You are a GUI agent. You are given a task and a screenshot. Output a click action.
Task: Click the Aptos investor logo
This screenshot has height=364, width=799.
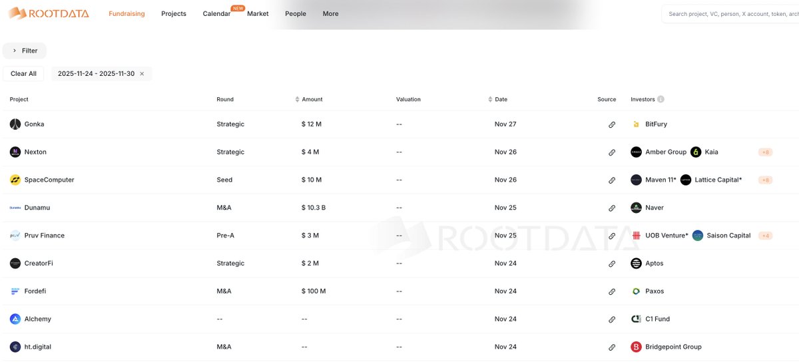pyautogui.click(x=636, y=264)
